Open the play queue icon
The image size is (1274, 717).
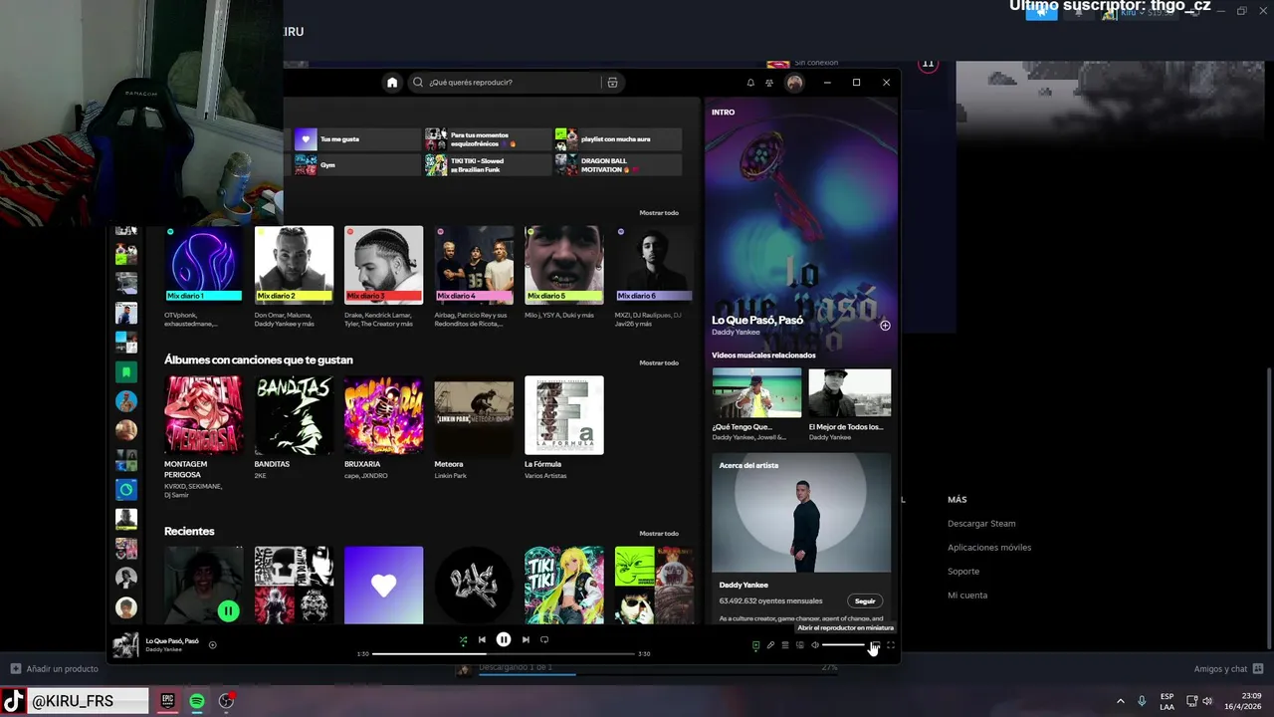pyautogui.click(x=785, y=645)
